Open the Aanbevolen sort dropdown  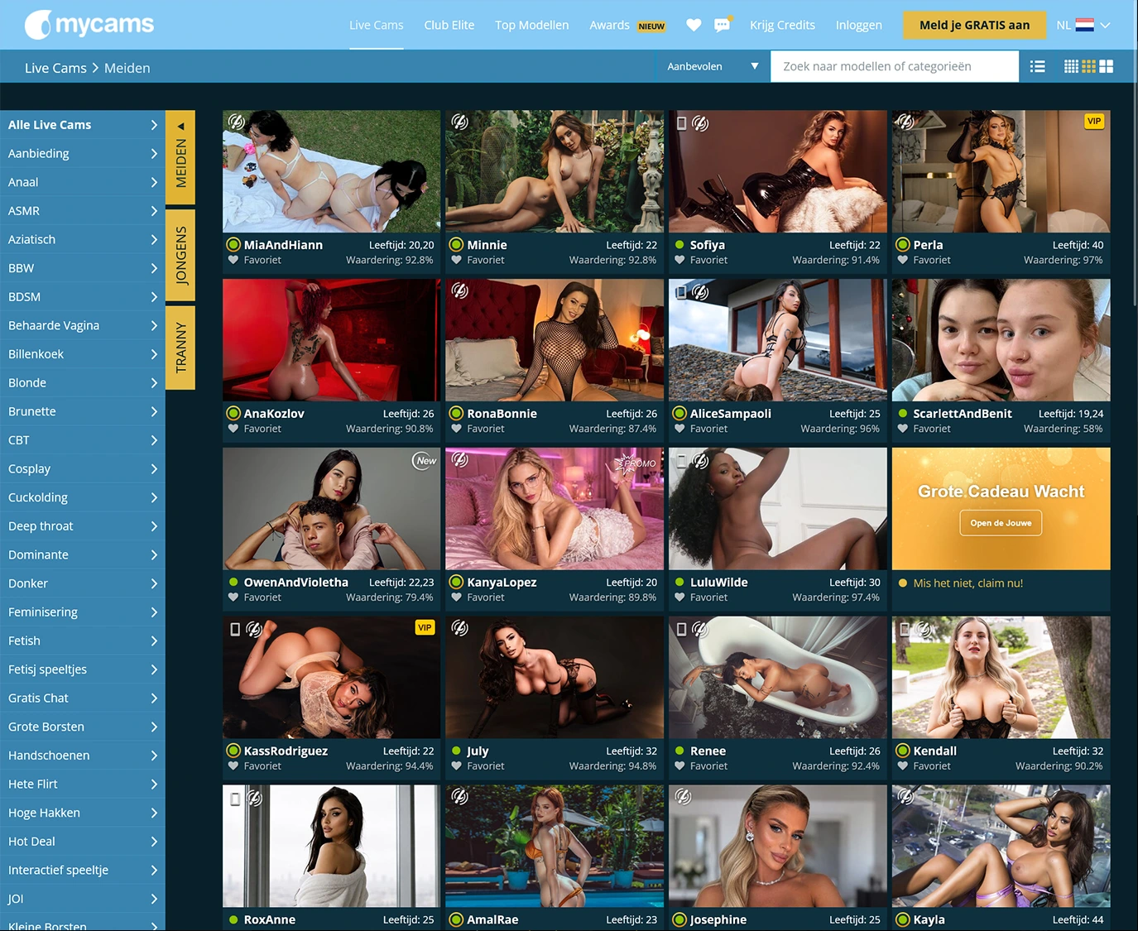point(713,66)
